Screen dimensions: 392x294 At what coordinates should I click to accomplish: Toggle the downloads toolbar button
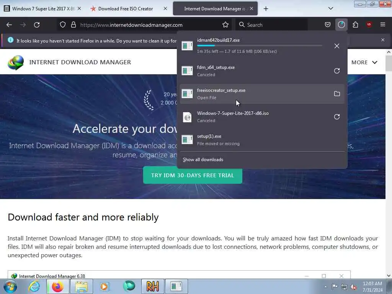click(341, 24)
